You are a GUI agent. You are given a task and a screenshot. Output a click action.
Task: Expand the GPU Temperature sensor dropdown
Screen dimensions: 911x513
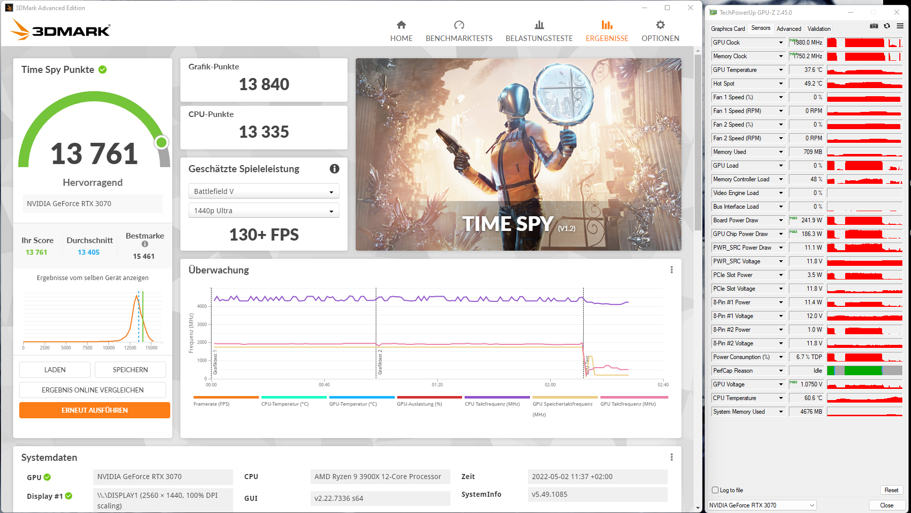[x=781, y=70]
